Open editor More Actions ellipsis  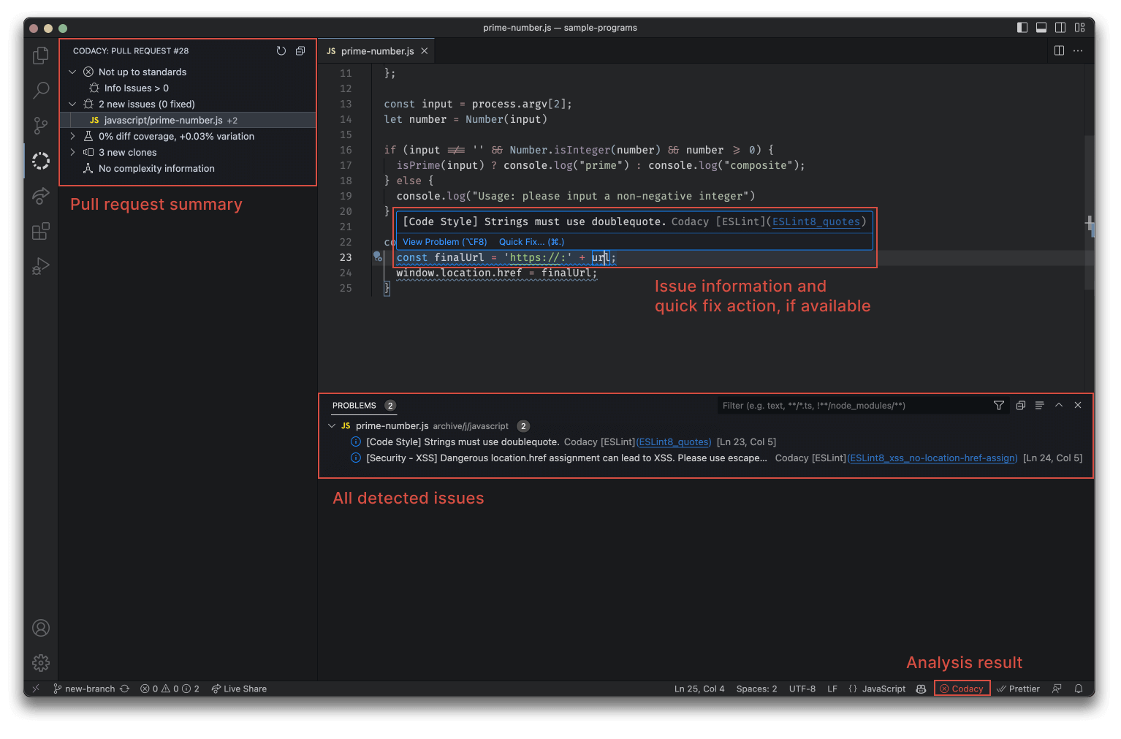pyautogui.click(x=1078, y=50)
